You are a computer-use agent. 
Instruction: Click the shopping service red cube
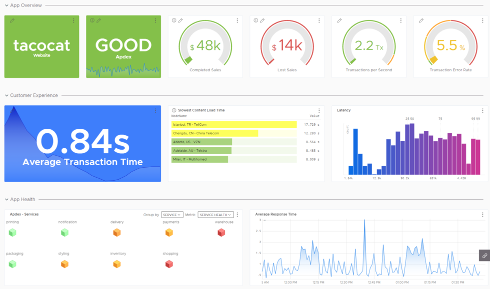pyautogui.click(x=169, y=264)
